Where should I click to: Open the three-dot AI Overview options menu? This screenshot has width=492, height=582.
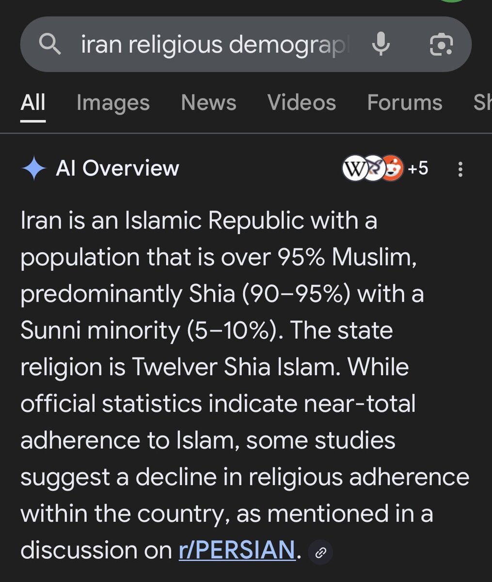460,169
